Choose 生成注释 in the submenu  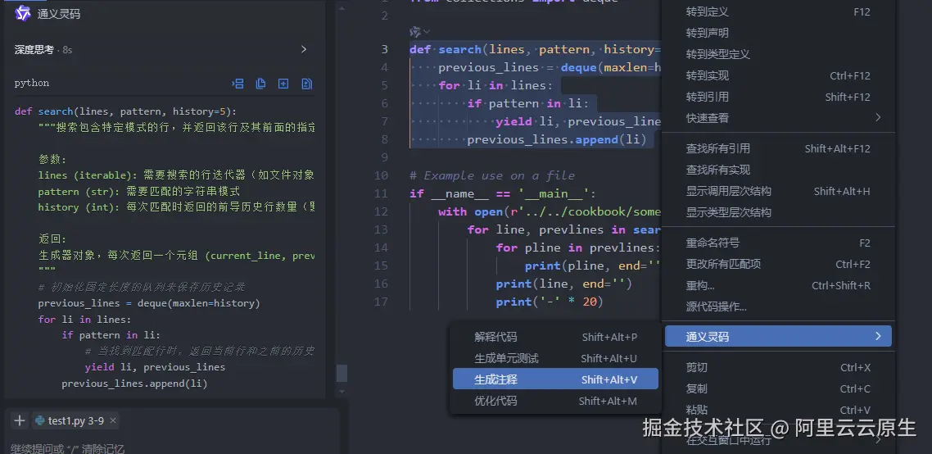click(555, 379)
